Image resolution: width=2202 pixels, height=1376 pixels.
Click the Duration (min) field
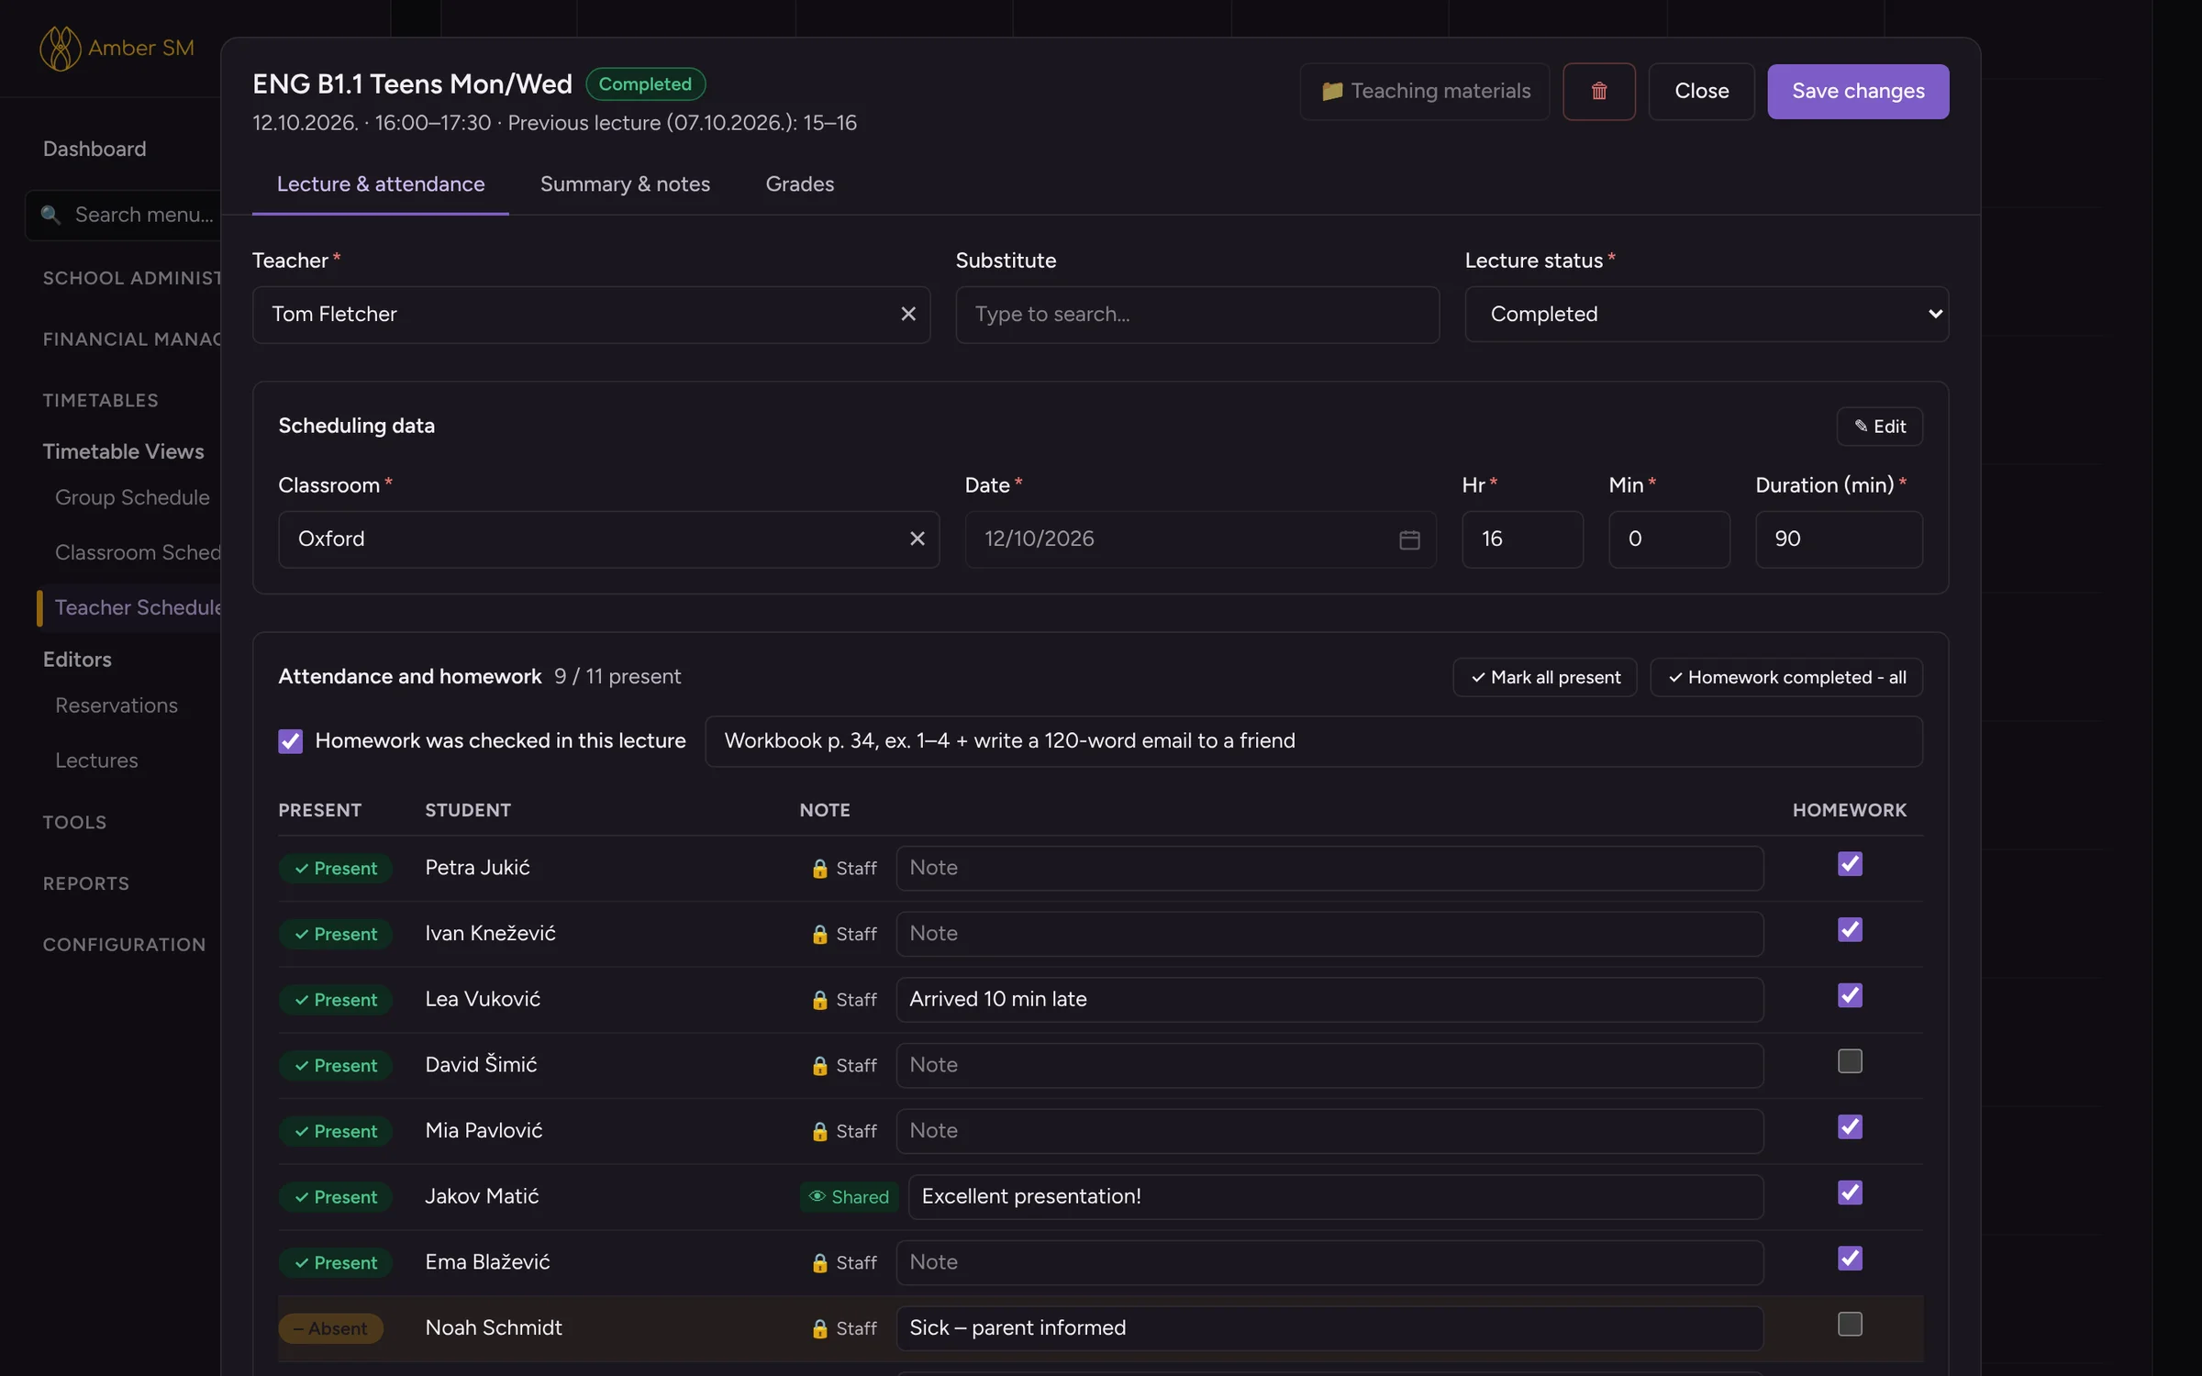1839,538
